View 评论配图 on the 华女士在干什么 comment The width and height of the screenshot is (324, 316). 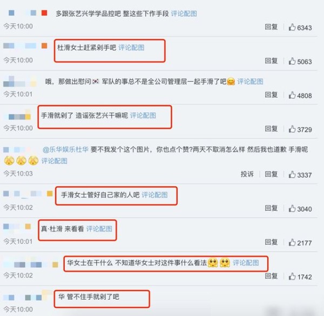tap(246, 263)
